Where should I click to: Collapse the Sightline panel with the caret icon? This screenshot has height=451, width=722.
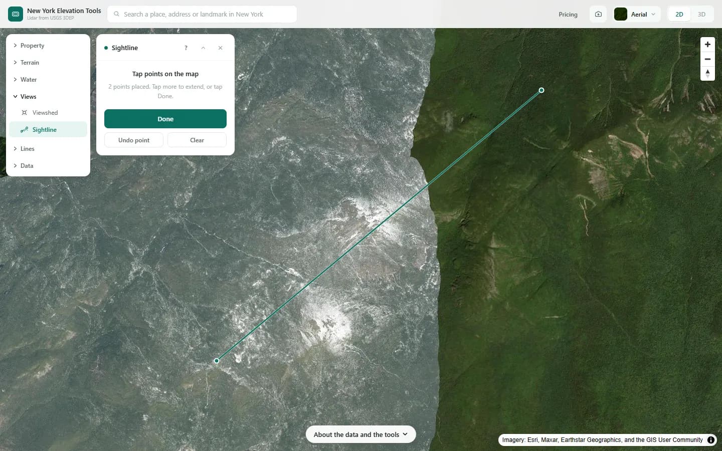[x=203, y=48]
